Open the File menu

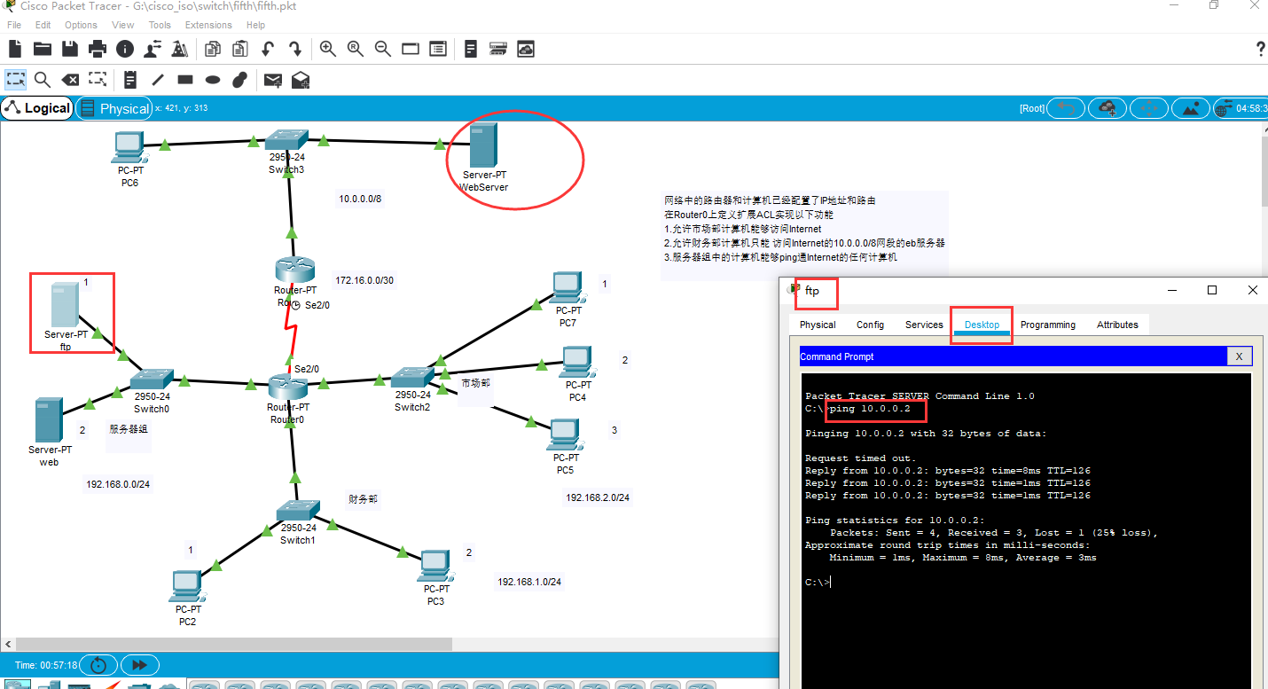tap(13, 25)
